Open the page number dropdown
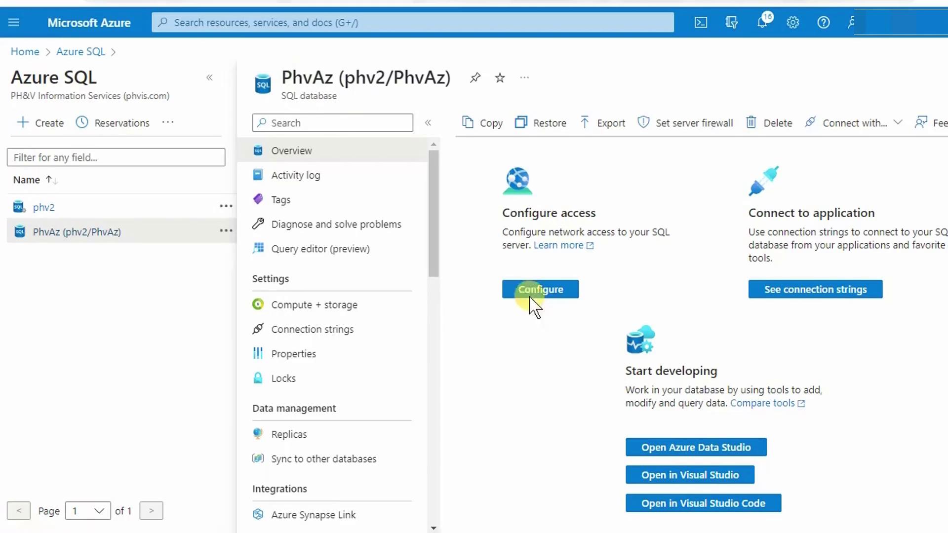This screenshot has height=533, width=948. (x=88, y=511)
